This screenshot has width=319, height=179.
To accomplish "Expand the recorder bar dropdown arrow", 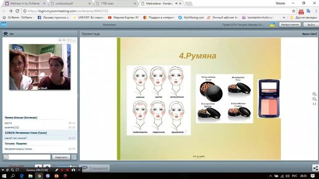I will click(x=2, y=170).
